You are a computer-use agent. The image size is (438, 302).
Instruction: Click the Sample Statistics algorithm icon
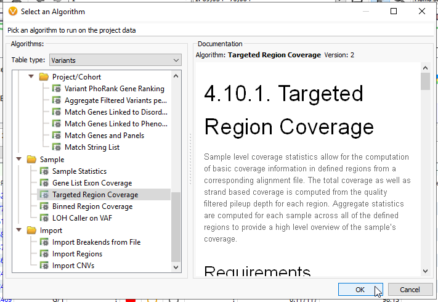[44, 171]
